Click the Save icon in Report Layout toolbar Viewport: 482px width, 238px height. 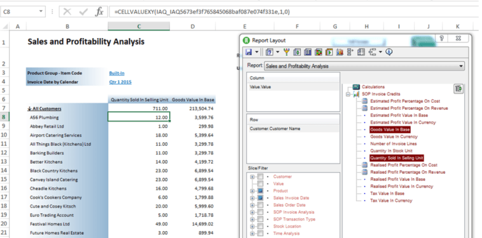[249, 52]
